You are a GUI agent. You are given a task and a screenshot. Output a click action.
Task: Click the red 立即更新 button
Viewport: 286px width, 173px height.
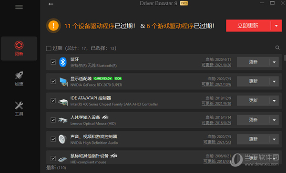click(248, 26)
